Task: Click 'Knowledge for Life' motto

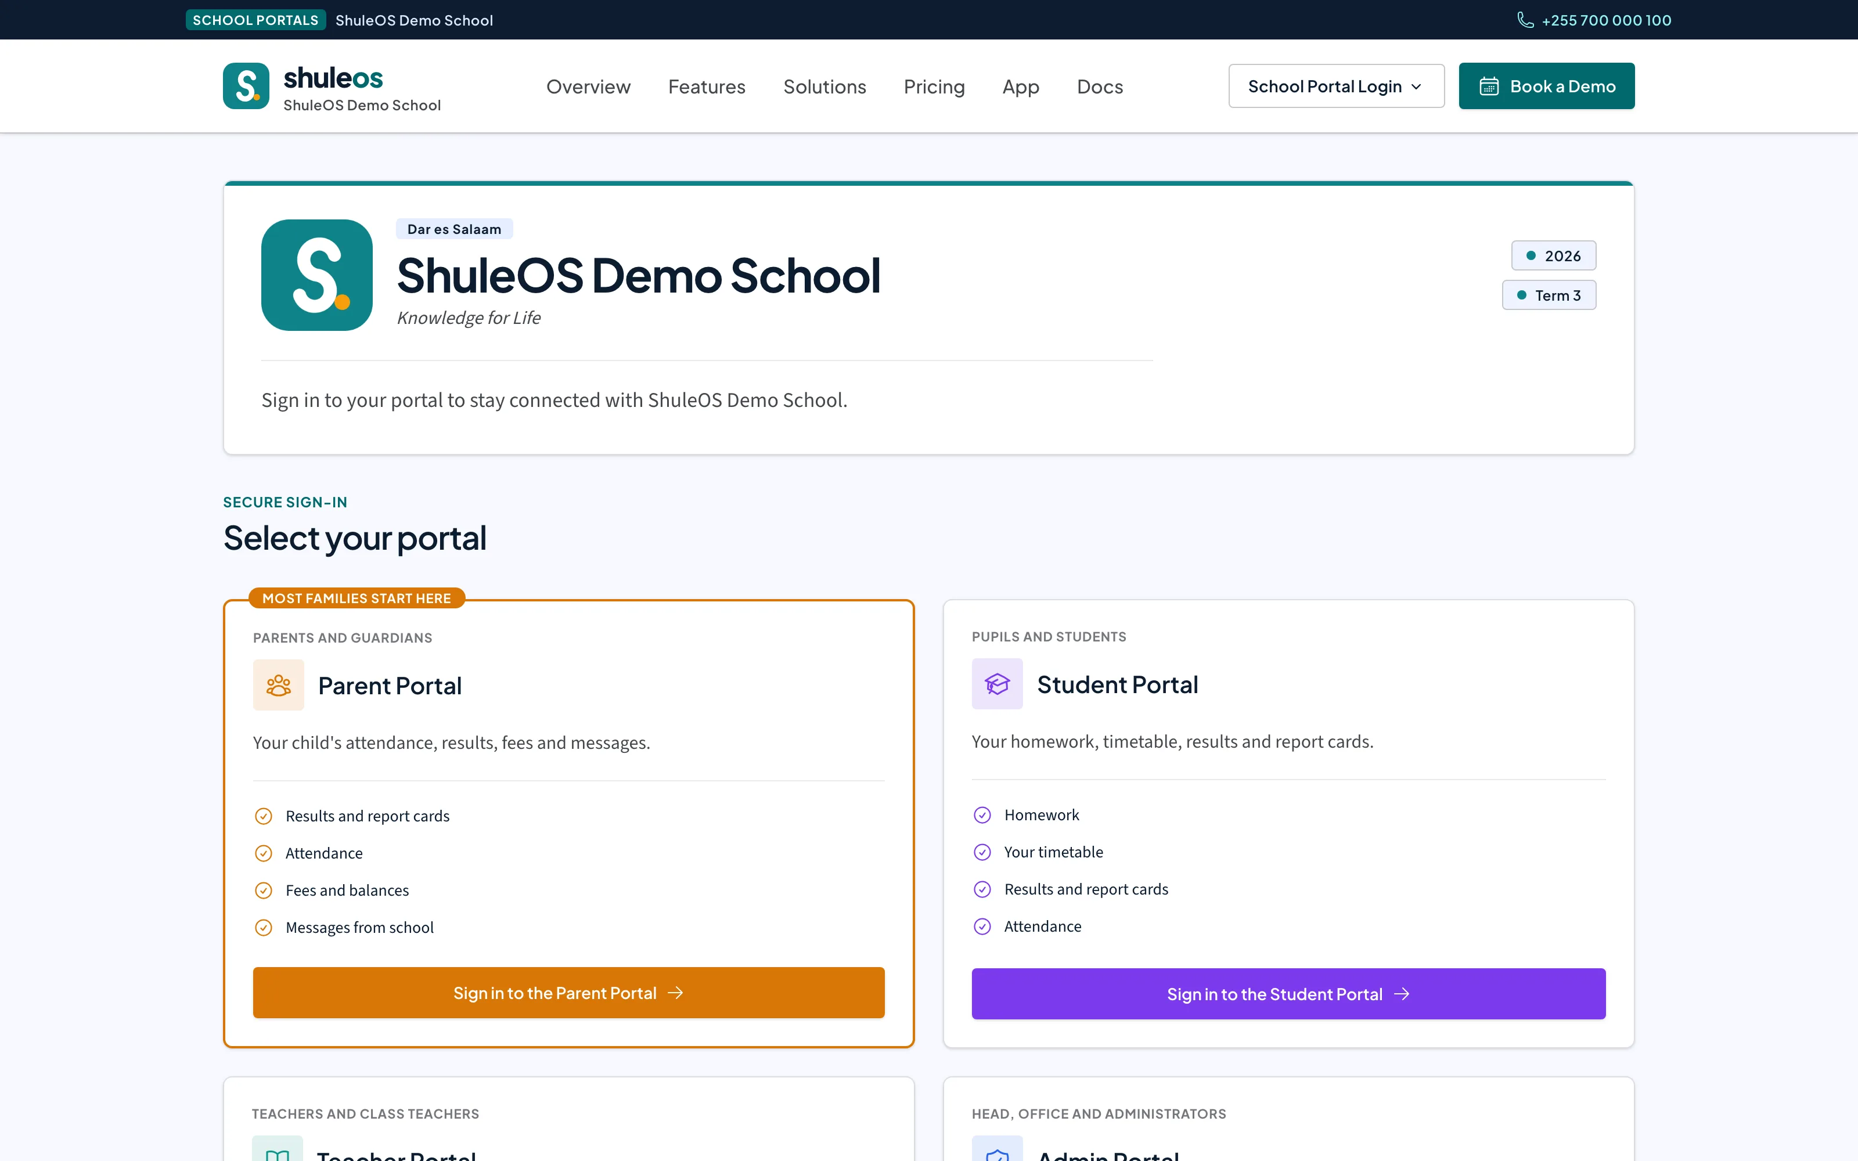Action: pyautogui.click(x=469, y=318)
